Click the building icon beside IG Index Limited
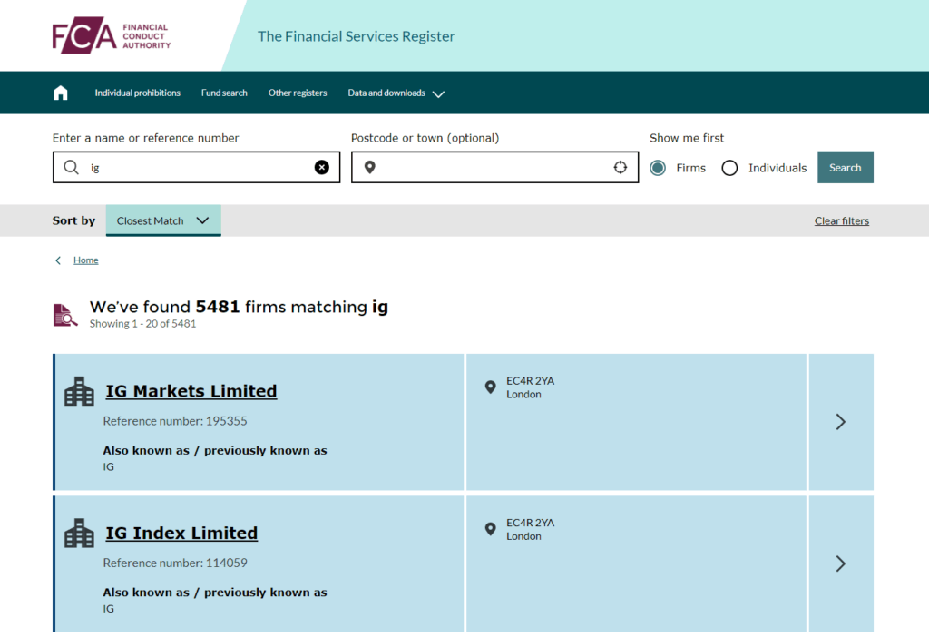The height and width of the screenshot is (637, 929). pos(80,534)
